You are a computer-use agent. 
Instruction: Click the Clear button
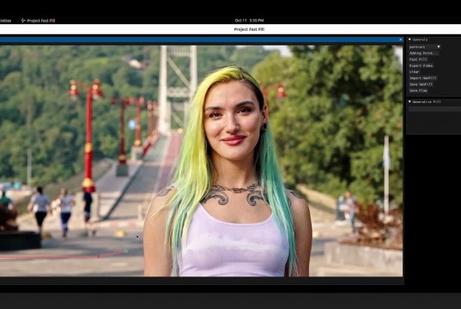(415, 72)
